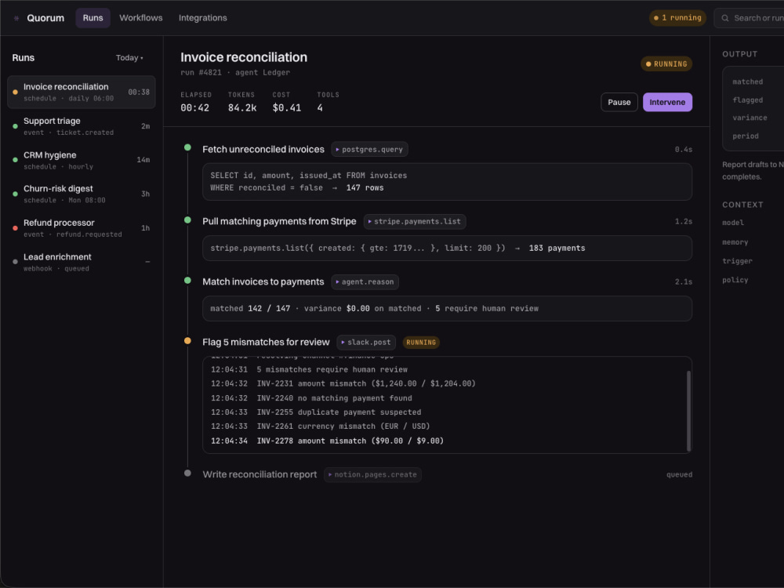Click the Write reconciliation report step title
The width and height of the screenshot is (784, 588).
click(260, 474)
